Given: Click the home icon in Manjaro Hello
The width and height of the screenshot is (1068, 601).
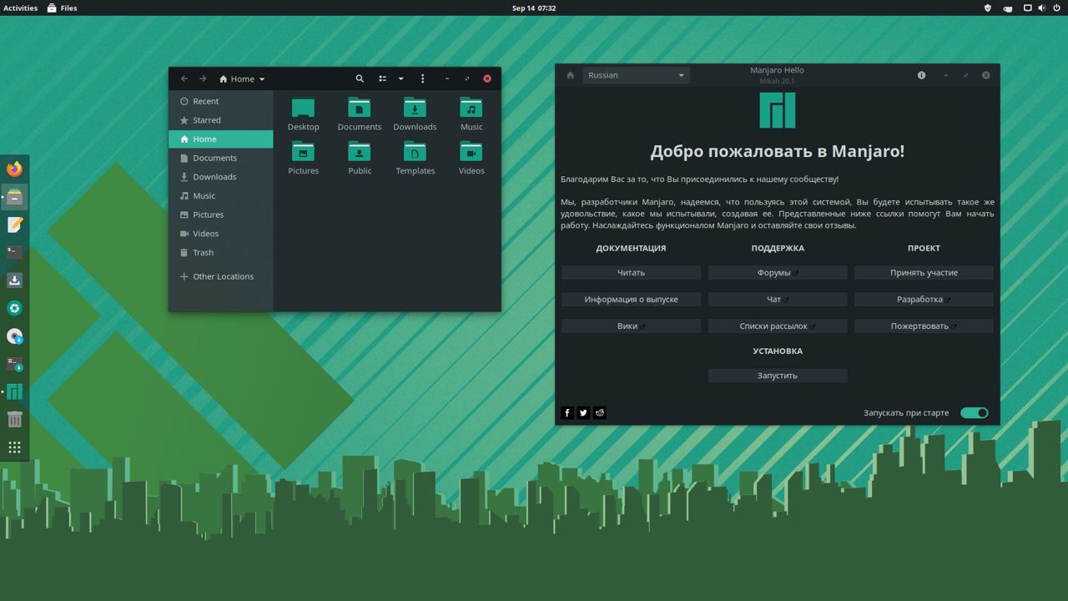Looking at the screenshot, I should pos(570,75).
